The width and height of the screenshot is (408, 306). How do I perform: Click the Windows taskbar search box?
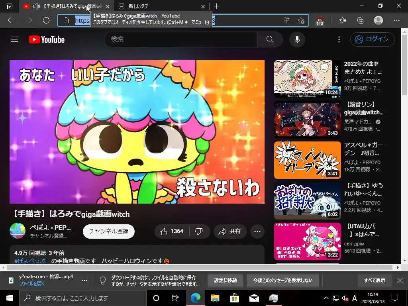(x=83, y=298)
